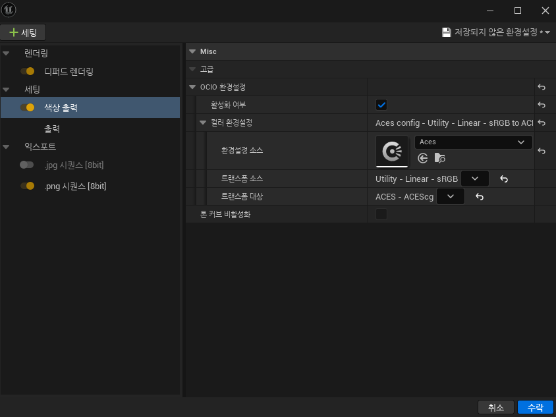Open the 트랜스폼 소스 dropdown

point(474,179)
